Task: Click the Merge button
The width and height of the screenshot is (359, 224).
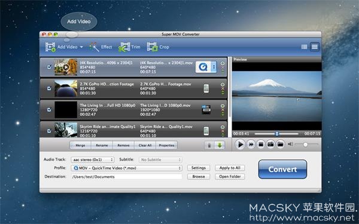Action: coord(80,145)
